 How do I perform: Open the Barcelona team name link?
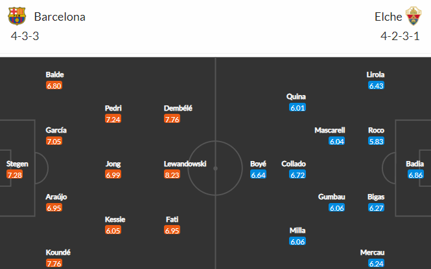coord(60,17)
